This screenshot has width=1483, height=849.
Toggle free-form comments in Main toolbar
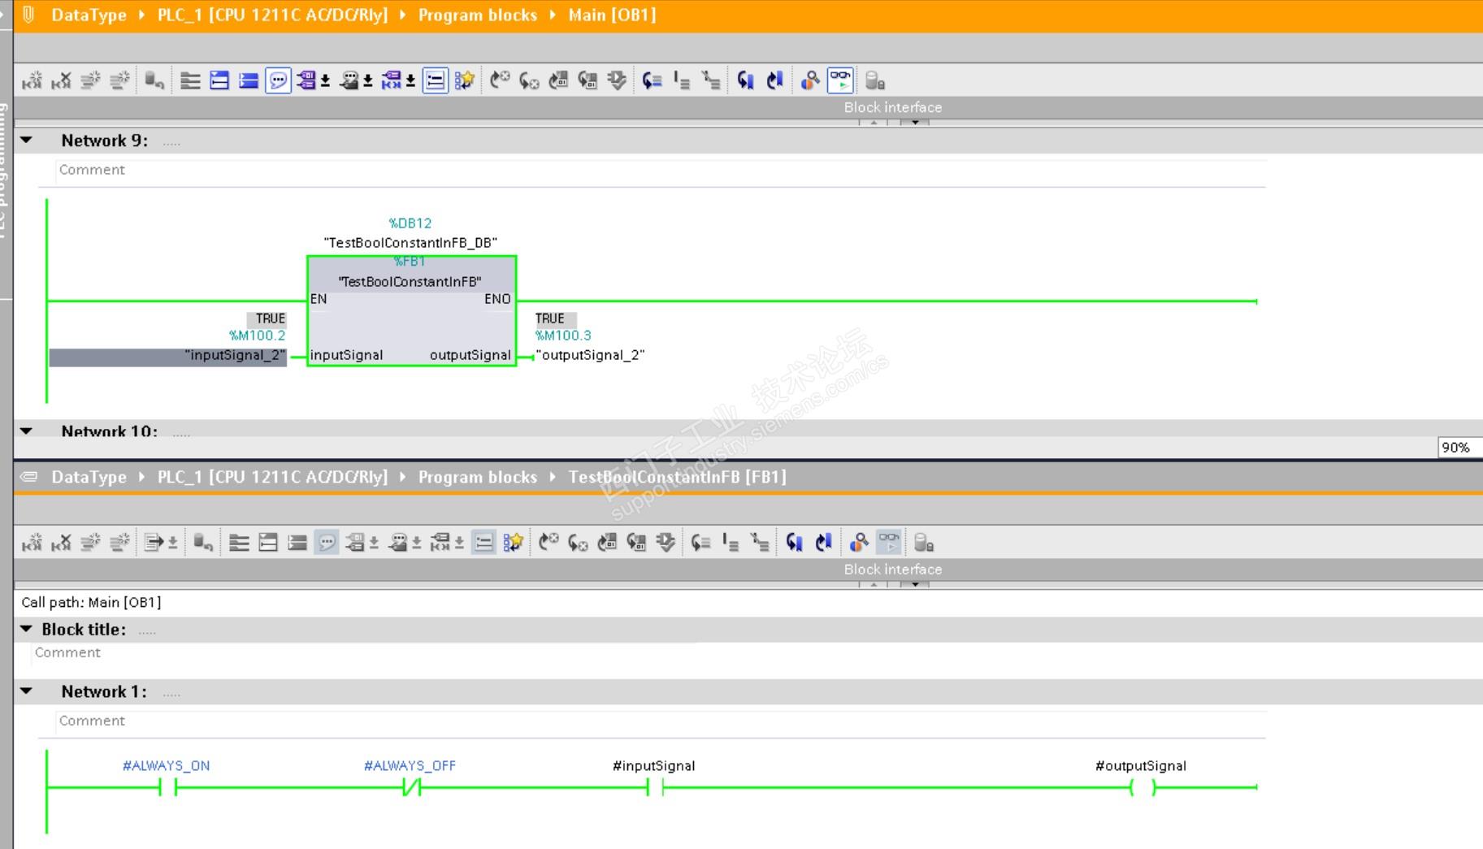click(278, 80)
